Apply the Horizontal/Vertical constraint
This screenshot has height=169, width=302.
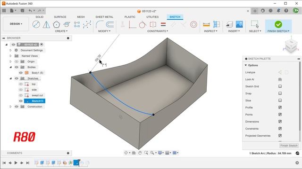132,24
